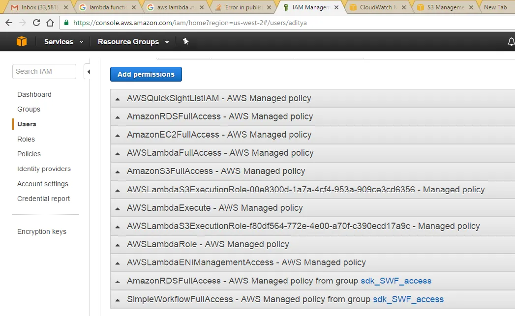Open sdk_SWF_access link in AmazonRDSFullAccess row
This screenshot has width=515, height=316.
396,281
